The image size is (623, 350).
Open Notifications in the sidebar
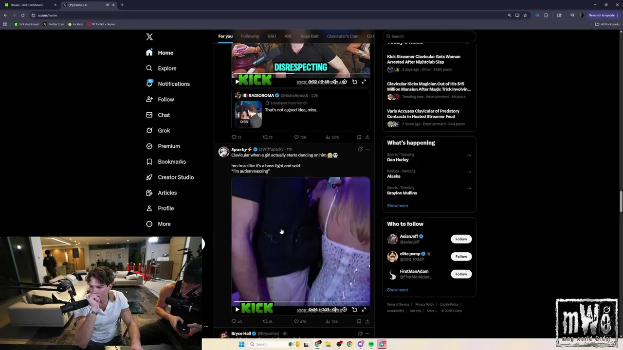tap(168, 84)
